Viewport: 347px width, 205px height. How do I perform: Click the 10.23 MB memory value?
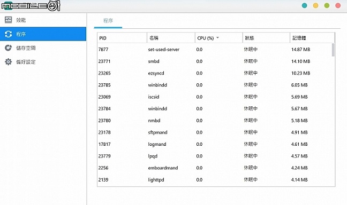(x=300, y=73)
